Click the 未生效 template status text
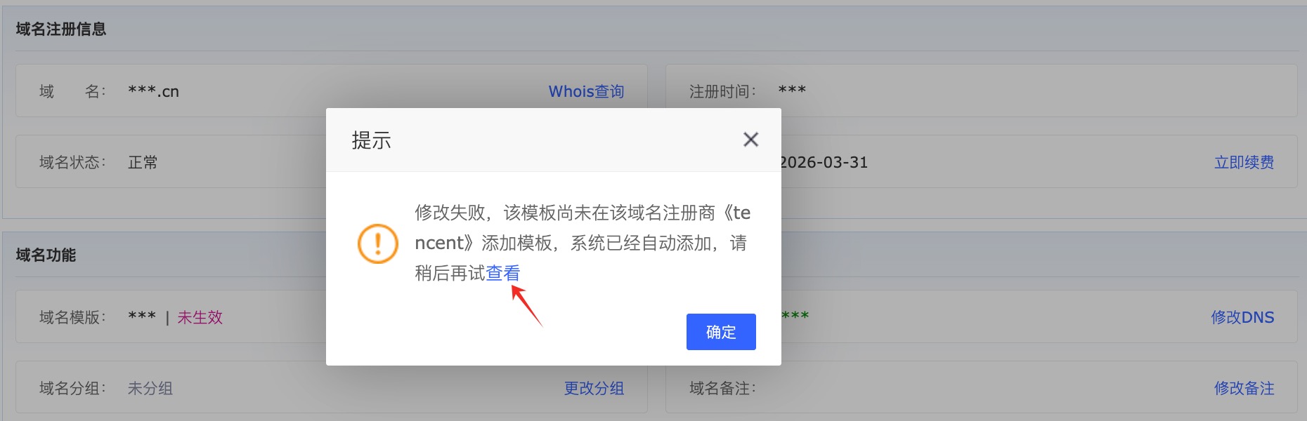 pos(200,317)
